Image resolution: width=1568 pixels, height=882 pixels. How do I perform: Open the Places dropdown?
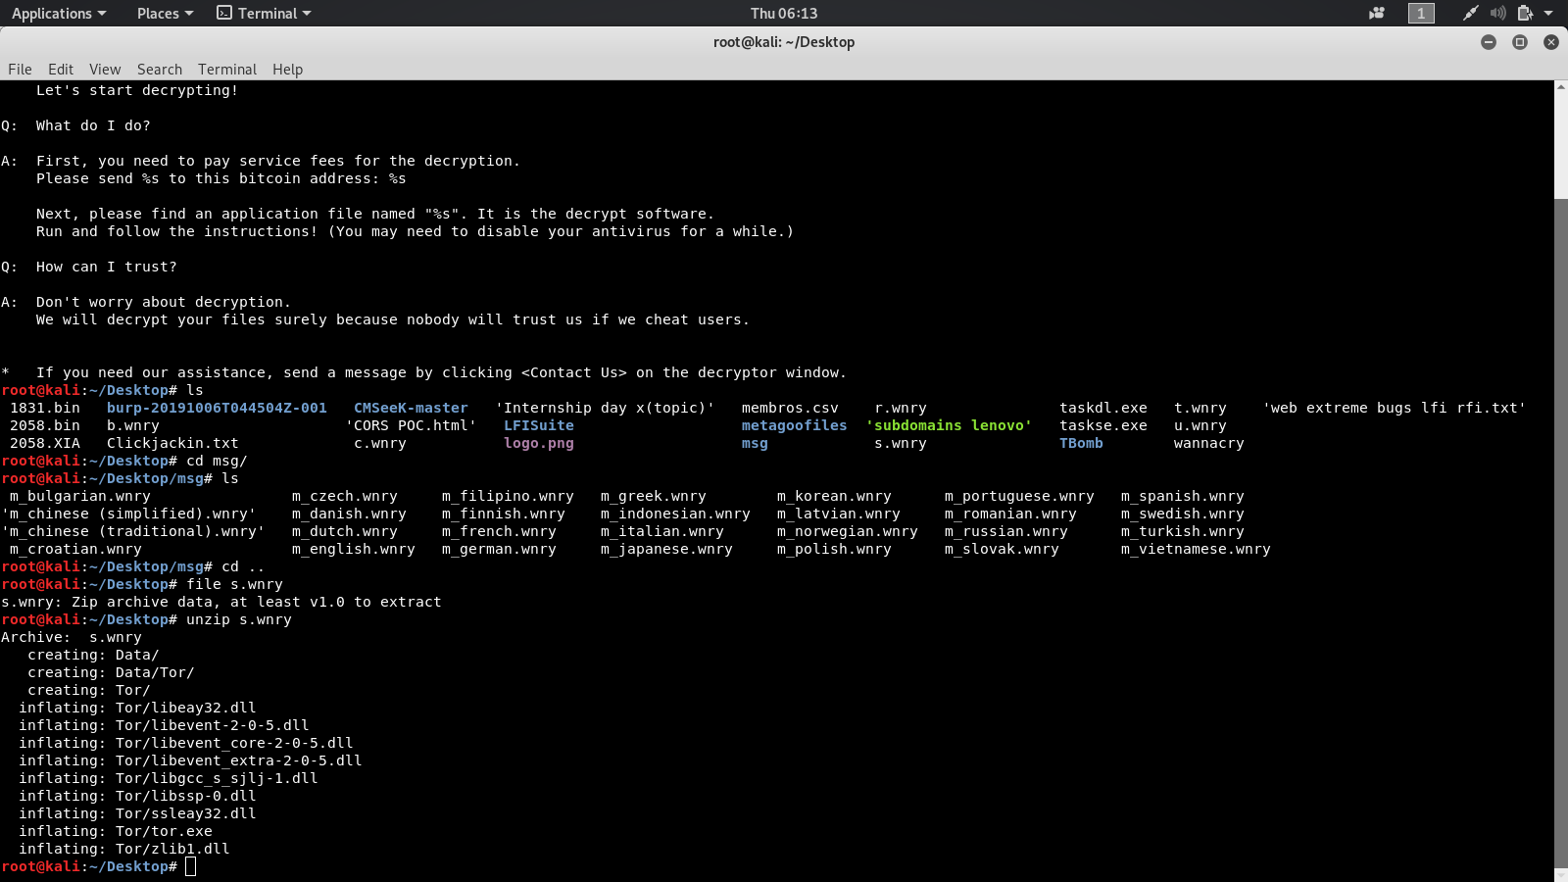point(165,13)
